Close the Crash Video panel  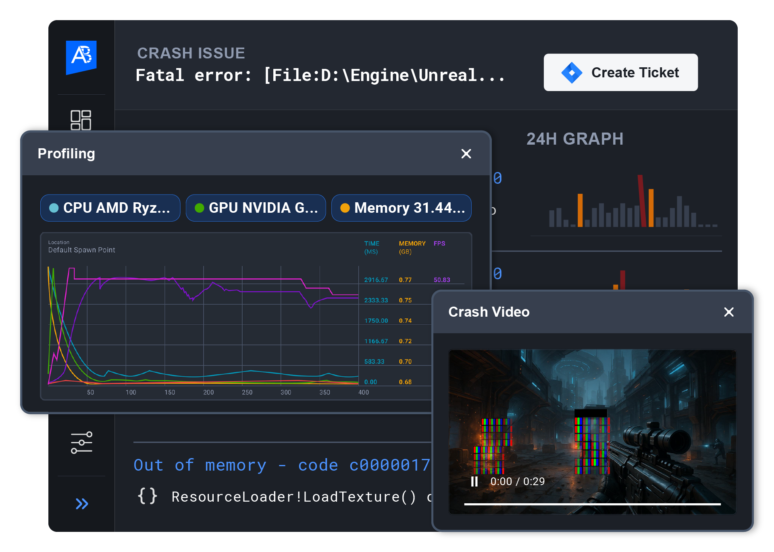click(x=728, y=312)
